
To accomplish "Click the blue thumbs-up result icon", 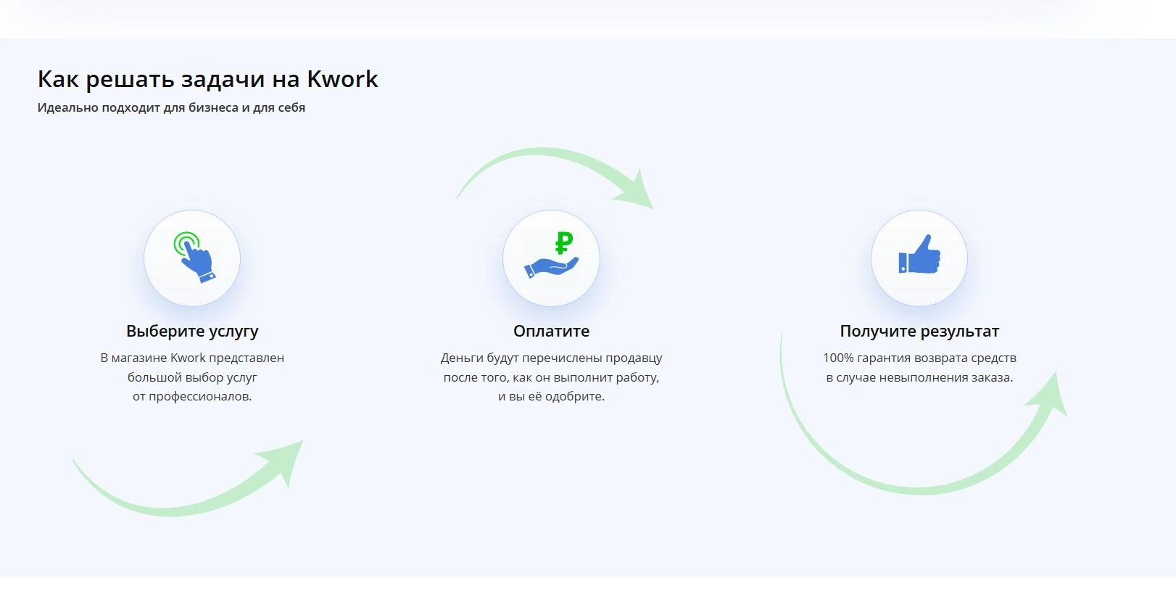I will (x=919, y=258).
